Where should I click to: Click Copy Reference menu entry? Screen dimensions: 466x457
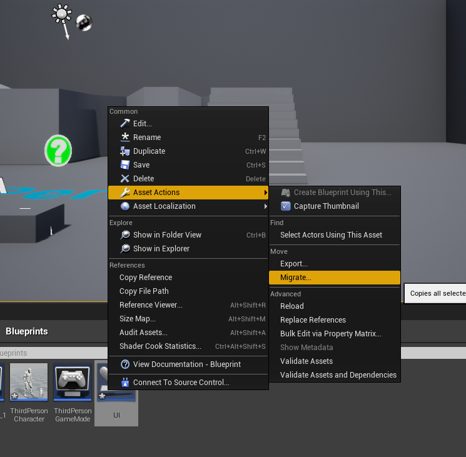[188, 278]
